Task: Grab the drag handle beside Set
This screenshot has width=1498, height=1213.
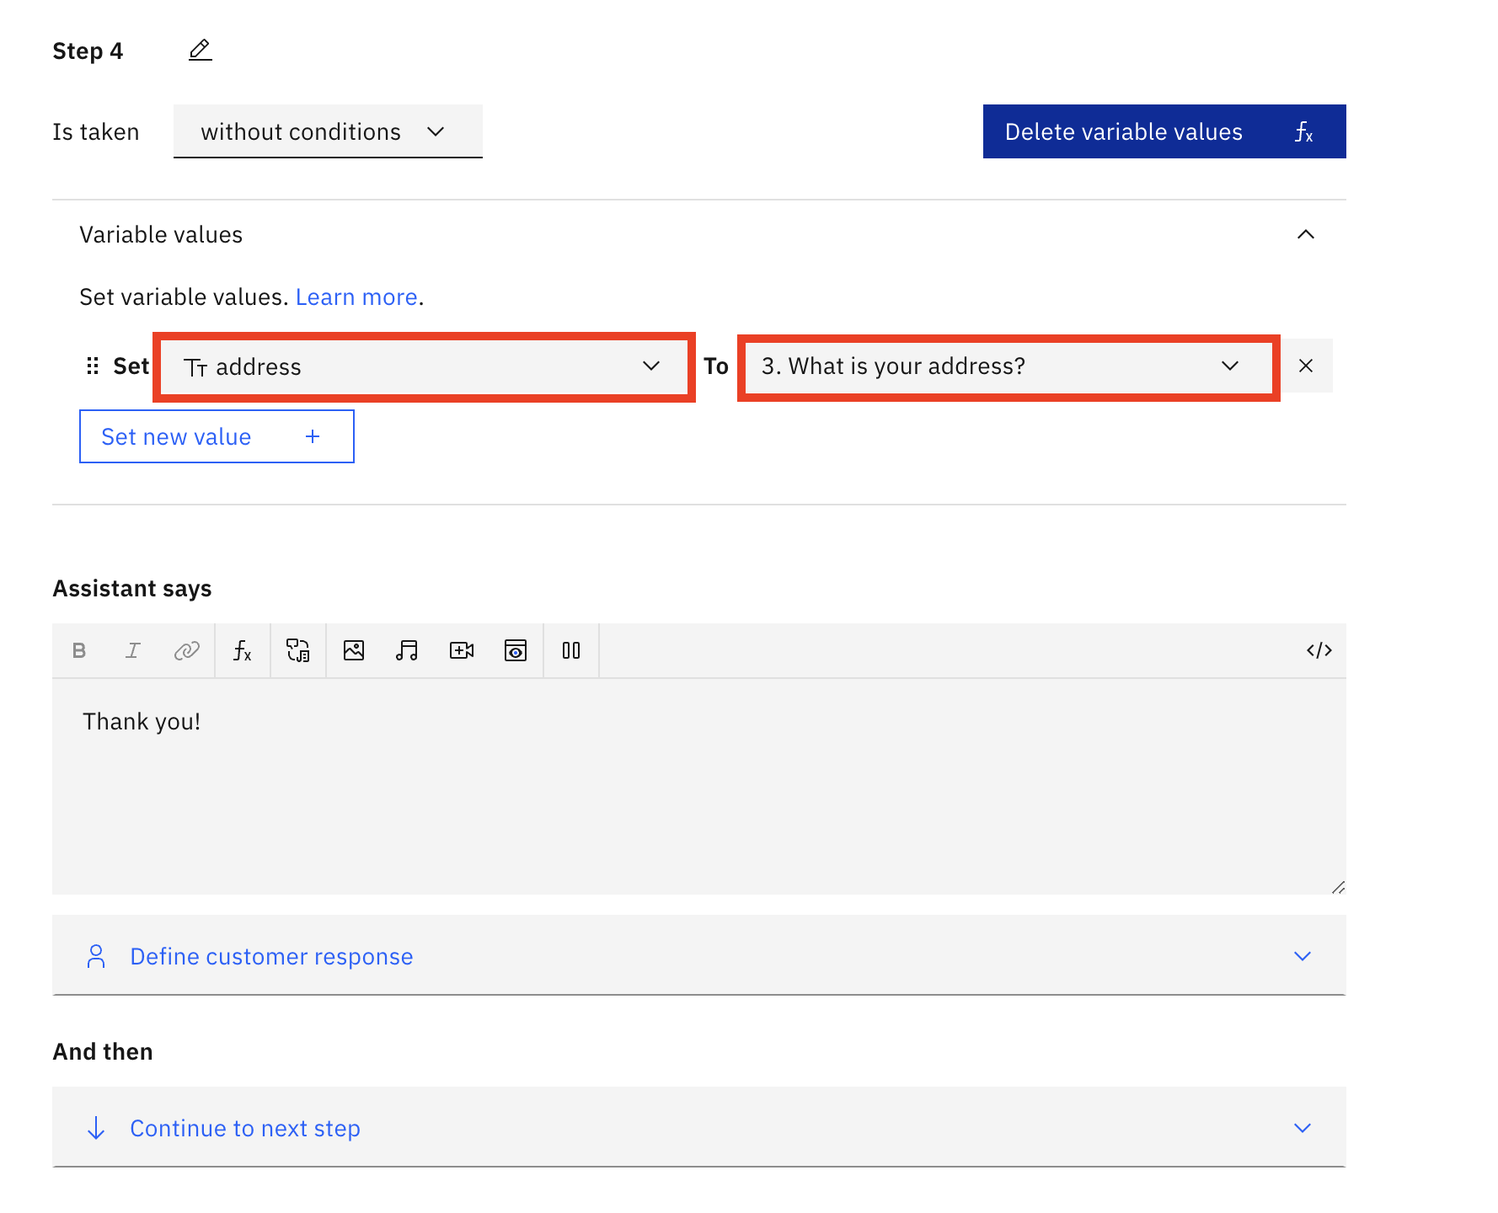Action: [93, 366]
